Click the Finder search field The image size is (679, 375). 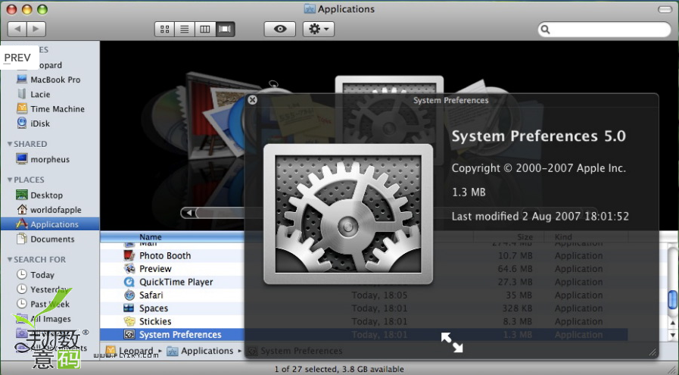coord(604,30)
